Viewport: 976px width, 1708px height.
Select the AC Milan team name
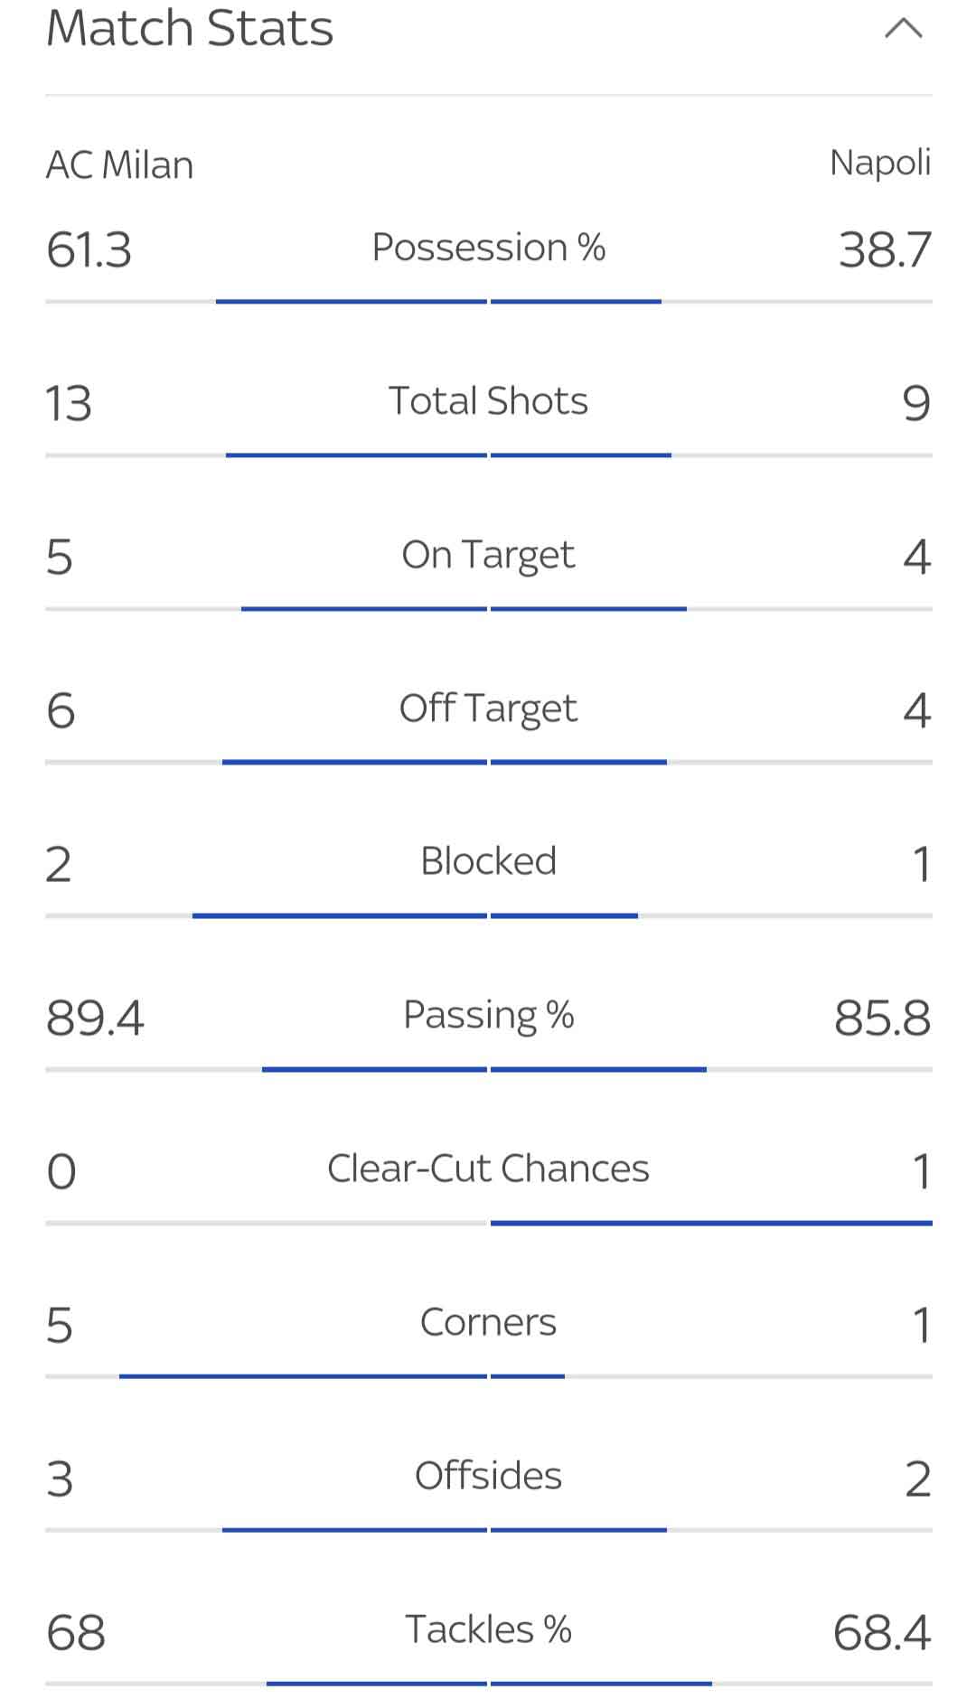120,165
